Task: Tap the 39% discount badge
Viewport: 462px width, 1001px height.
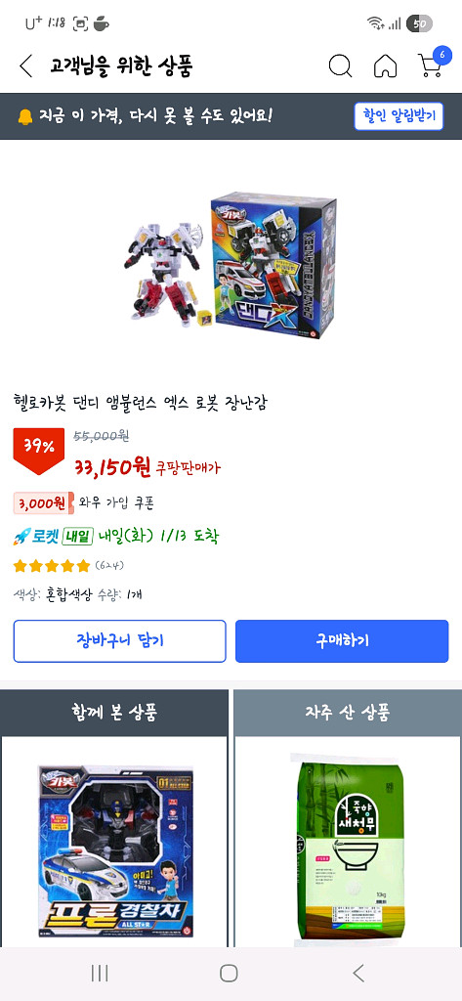Action: coord(39,450)
